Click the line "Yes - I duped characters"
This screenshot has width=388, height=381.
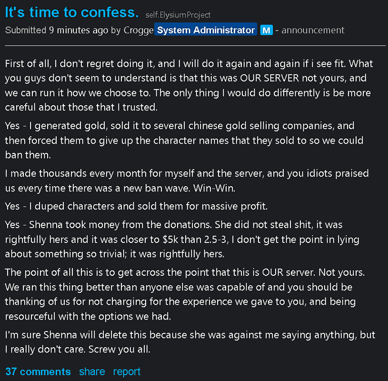coord(136,206)
